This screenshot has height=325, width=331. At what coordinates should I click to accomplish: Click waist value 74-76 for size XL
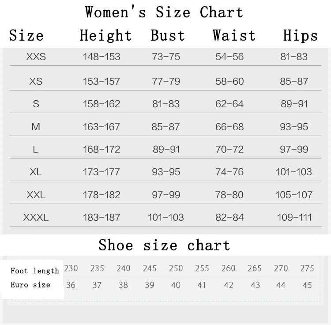[x=229, y=172]
